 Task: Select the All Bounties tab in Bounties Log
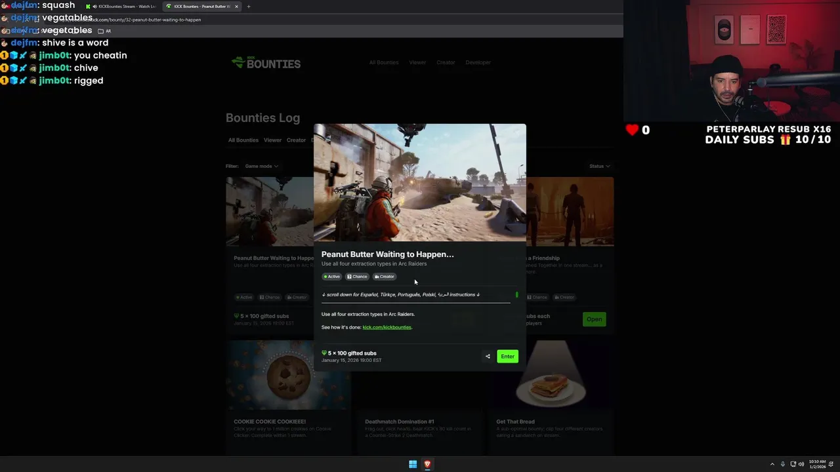243,140
